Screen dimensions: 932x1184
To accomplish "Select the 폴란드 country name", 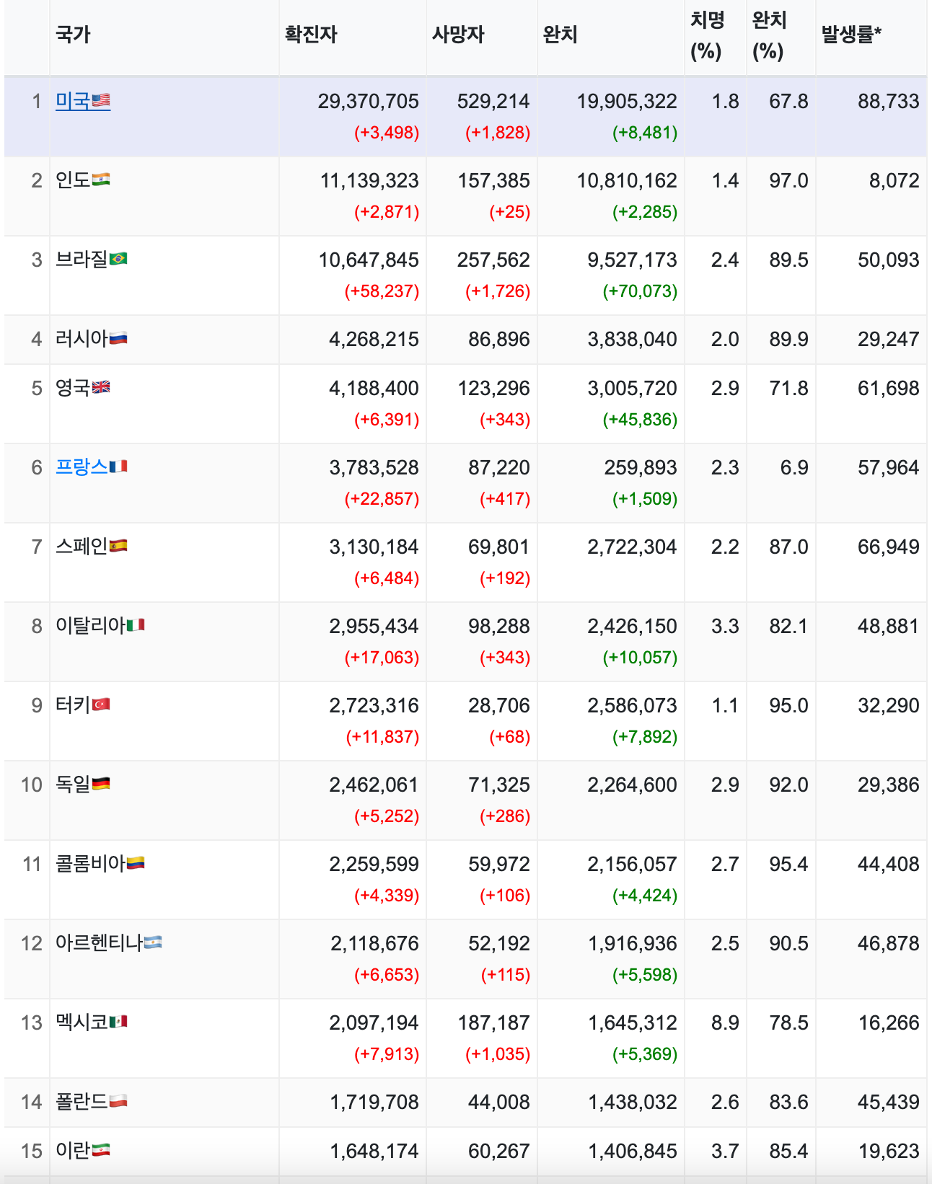I will (x=82, y=1102).
